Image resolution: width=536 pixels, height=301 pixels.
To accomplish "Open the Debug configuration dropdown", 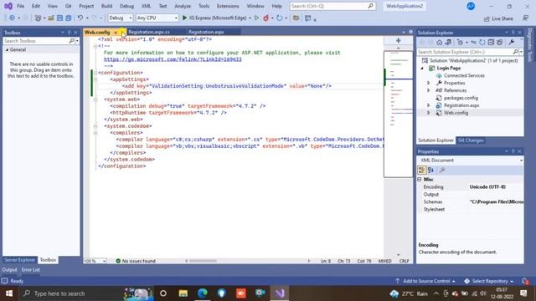I will [131, 18].
